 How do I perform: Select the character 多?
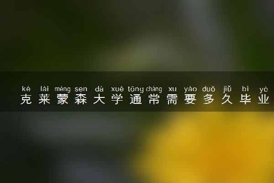[209, 99]
